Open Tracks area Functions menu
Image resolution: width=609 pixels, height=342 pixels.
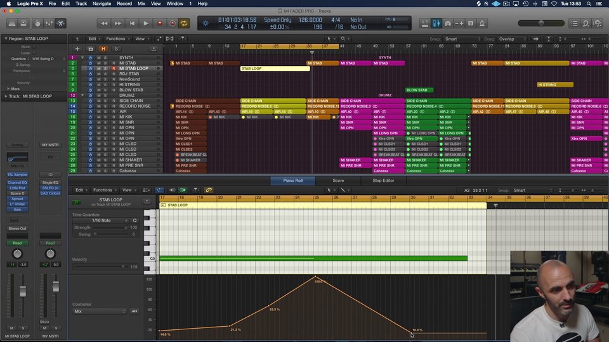pos(118,39)
